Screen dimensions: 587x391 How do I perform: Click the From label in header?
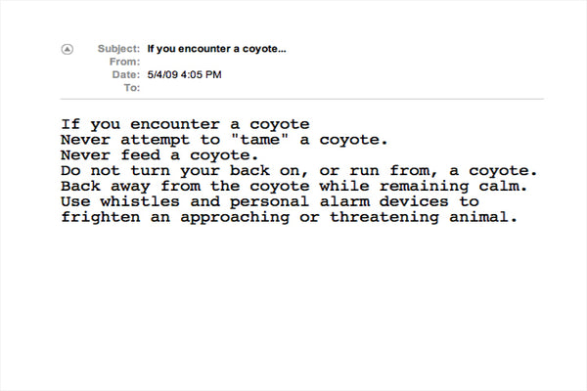pos(124,62)
